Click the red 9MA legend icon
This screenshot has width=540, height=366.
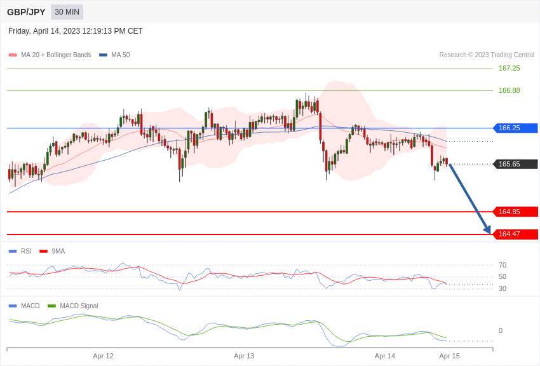point(44,252)
